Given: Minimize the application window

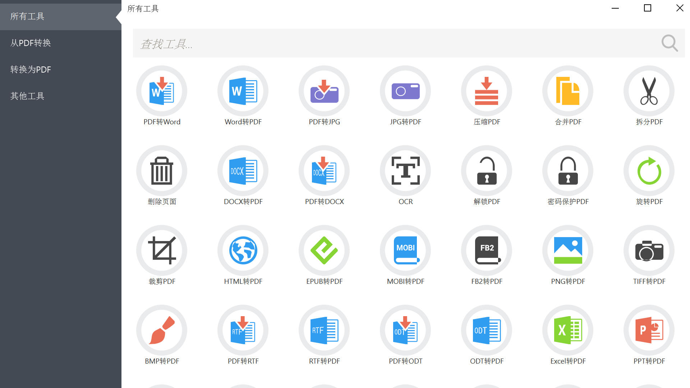Looking at the screenshot, I should click(x=615, y=8).
